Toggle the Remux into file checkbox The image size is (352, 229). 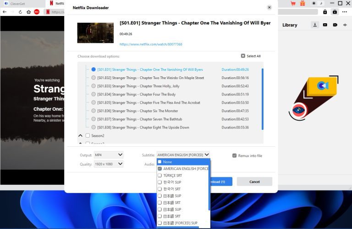[x=235, y=155]
